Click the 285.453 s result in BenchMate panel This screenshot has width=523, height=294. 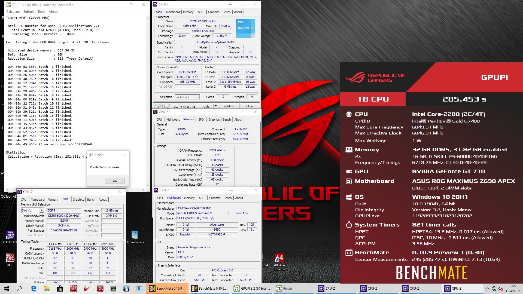click(x=464, y=99)
